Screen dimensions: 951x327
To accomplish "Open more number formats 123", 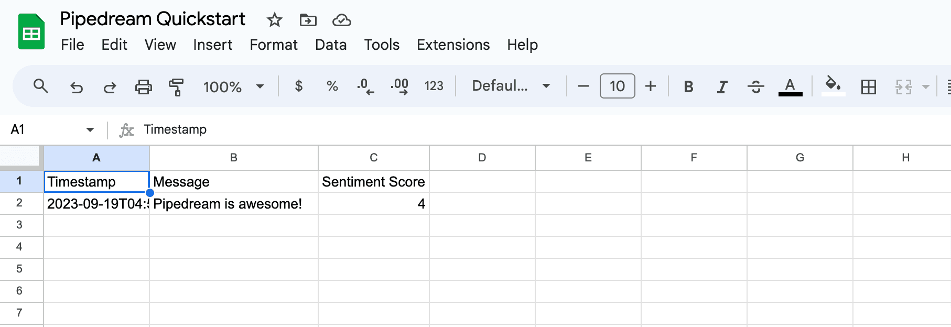I will [434, 86].
